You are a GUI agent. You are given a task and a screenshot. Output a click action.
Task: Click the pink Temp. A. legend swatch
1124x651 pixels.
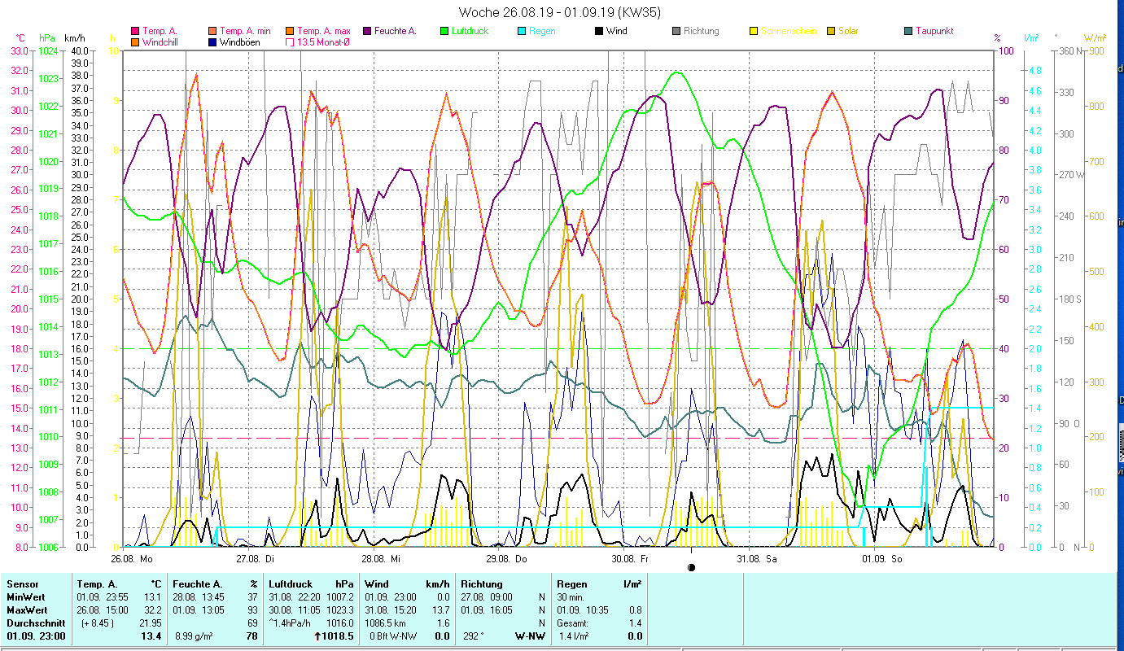tap(135, 31)
